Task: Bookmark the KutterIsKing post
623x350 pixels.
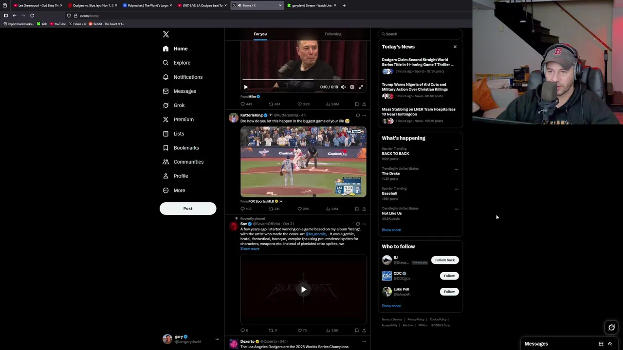Action: tap(357, 209)
